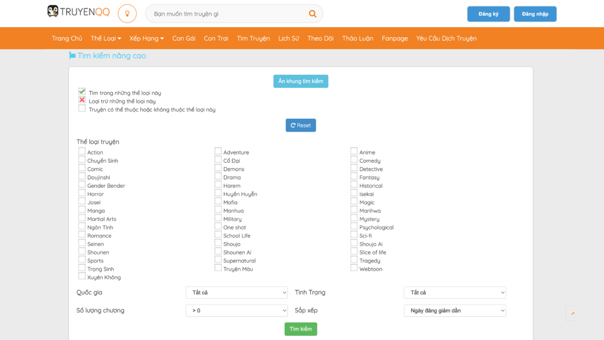Screen dimensions: 604x340
Task: Open the Sắp xếp sort dropdown
Action: point(455,310)
